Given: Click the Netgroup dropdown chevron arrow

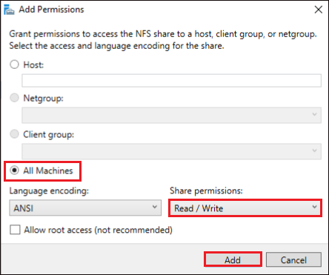Looking at the screenshot, I should pos(314,114).
